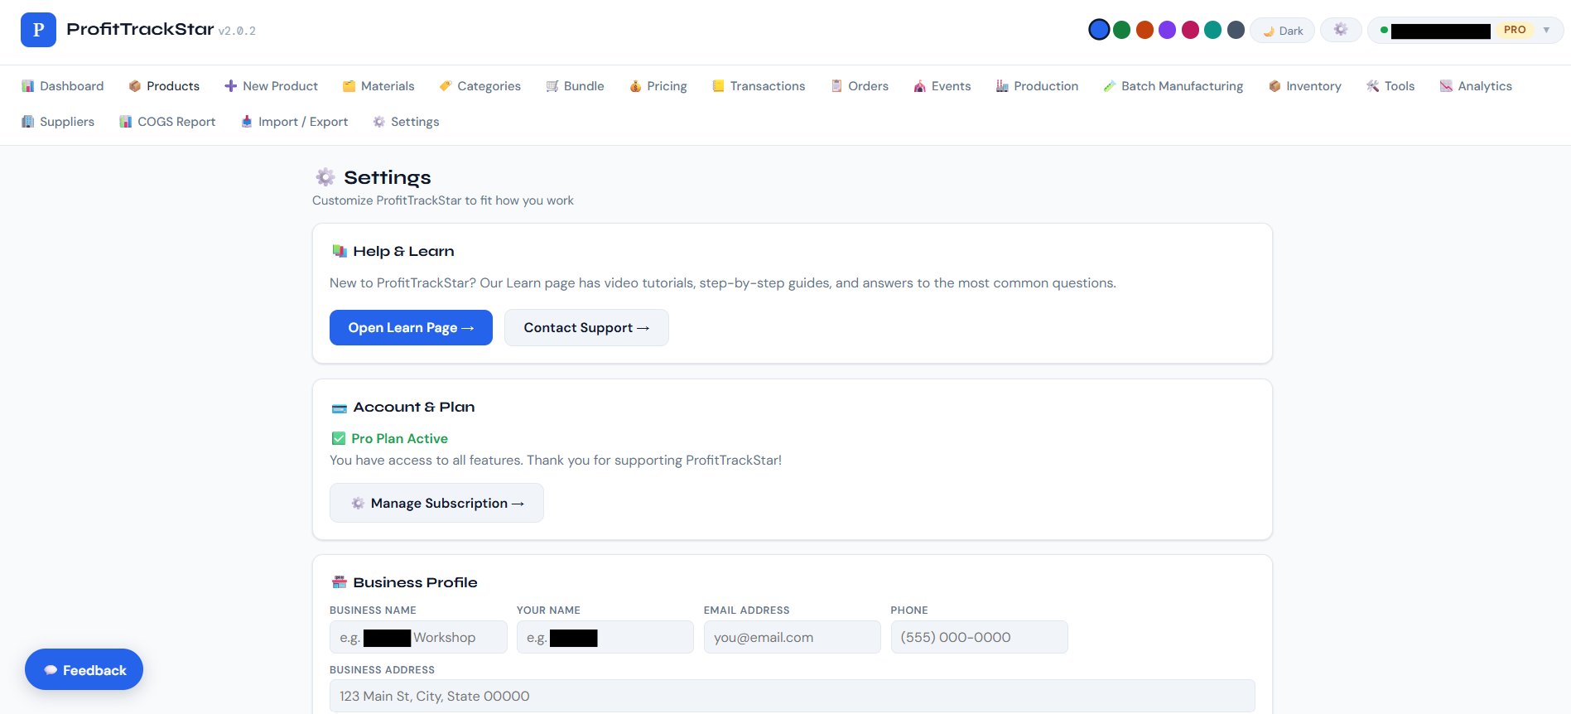This screenshot has height=714, width=1571.
Task: Click the Dashboard chart icon
Action: (28, 86)
